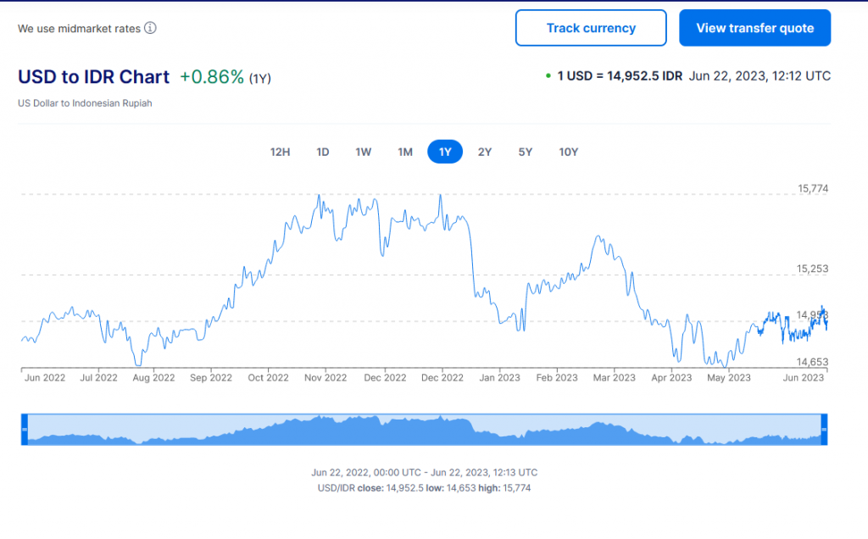Click the green live rate indicator dot
The height and width of the screenshot is (539, 868).
[548, 75]
